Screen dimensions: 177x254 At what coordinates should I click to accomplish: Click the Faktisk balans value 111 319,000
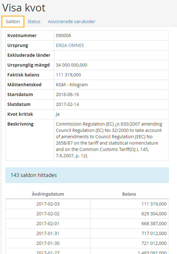coord(69,75)
